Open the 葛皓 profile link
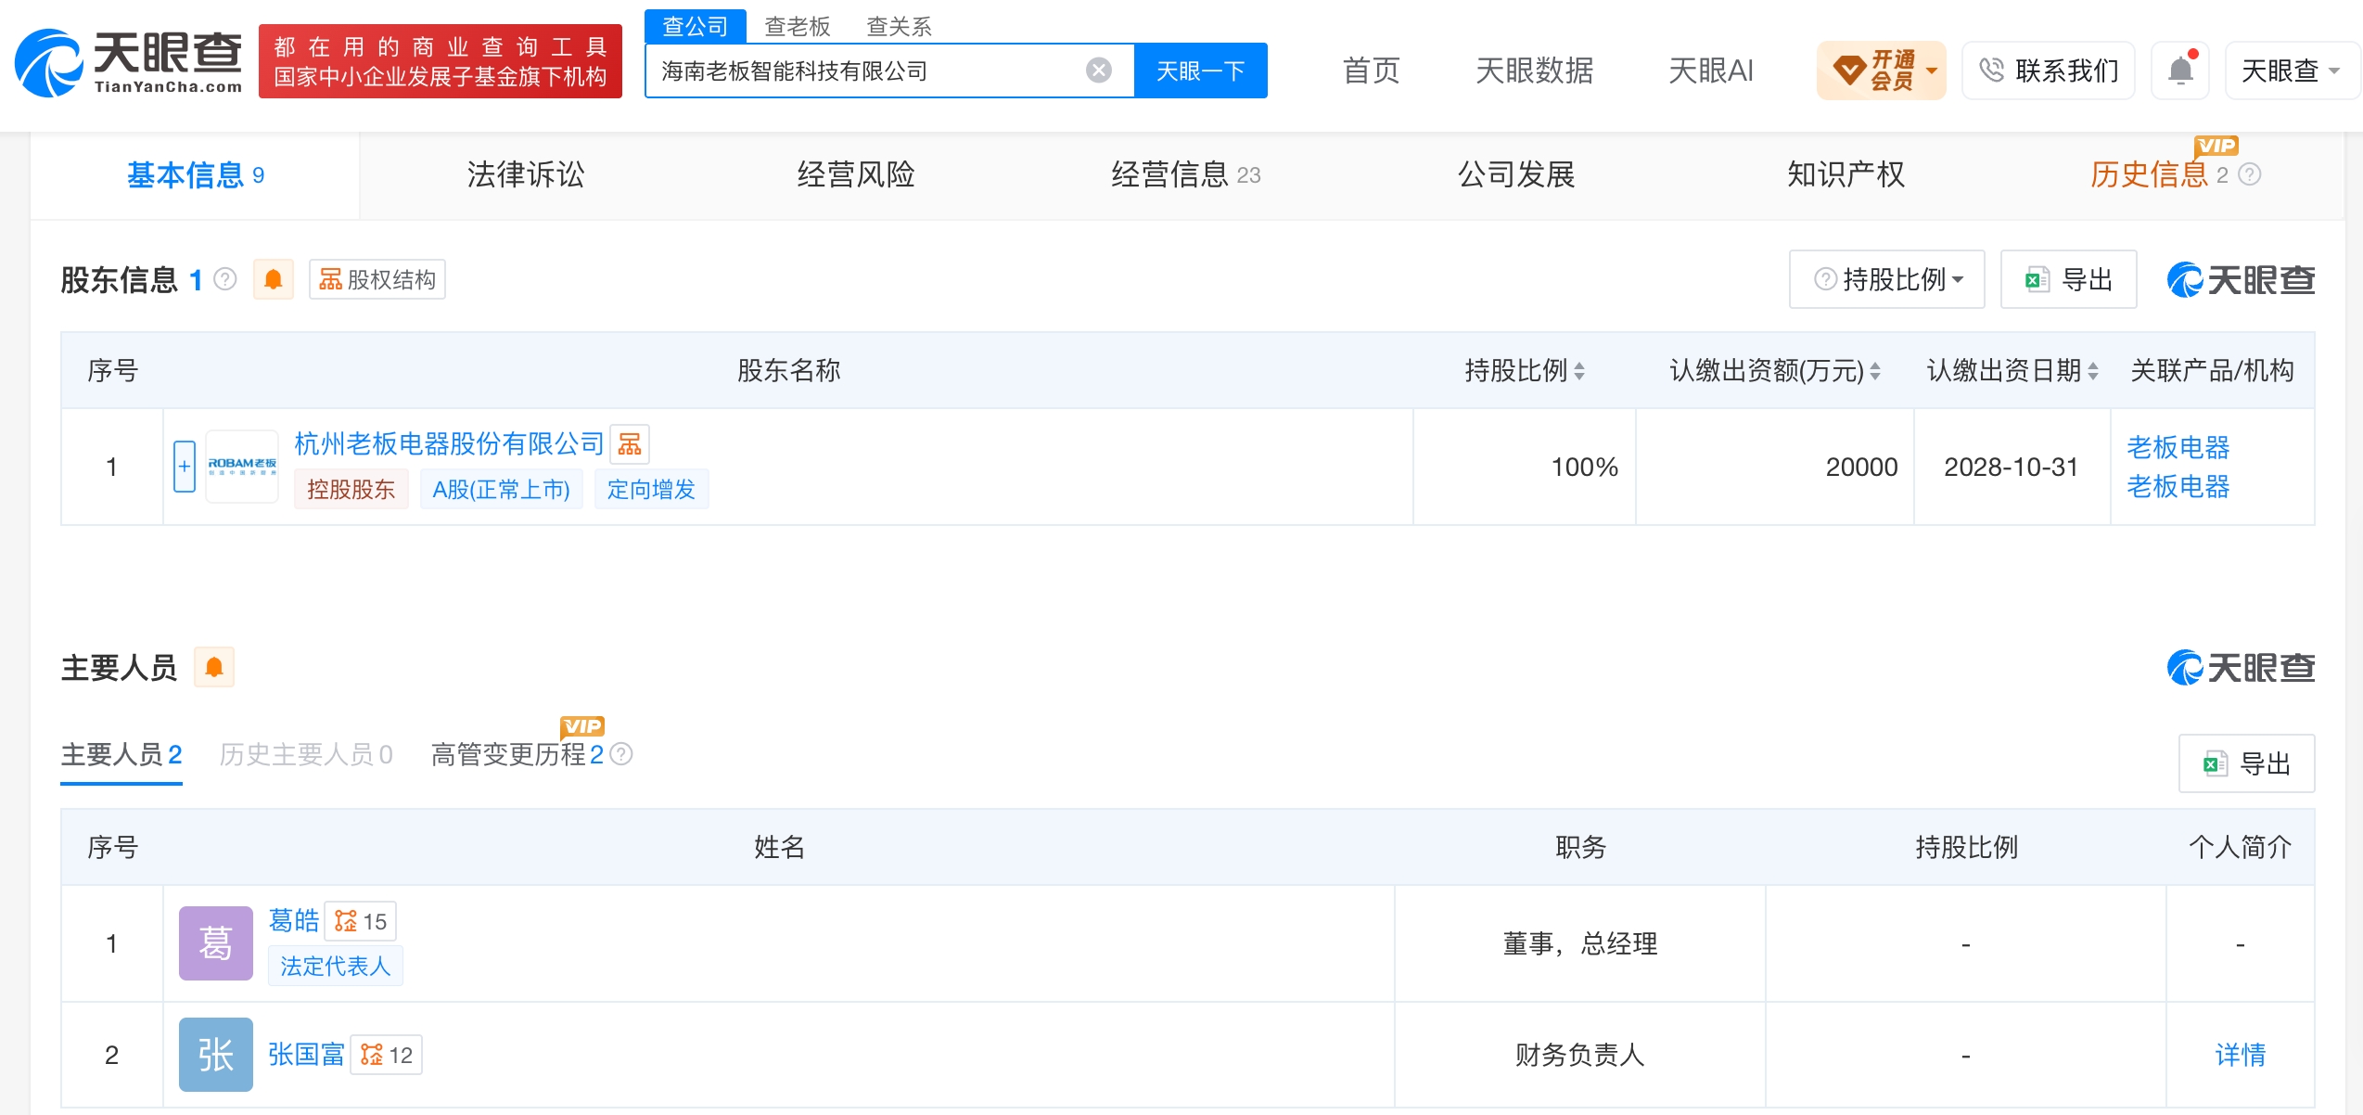 [x=294, y=920]
